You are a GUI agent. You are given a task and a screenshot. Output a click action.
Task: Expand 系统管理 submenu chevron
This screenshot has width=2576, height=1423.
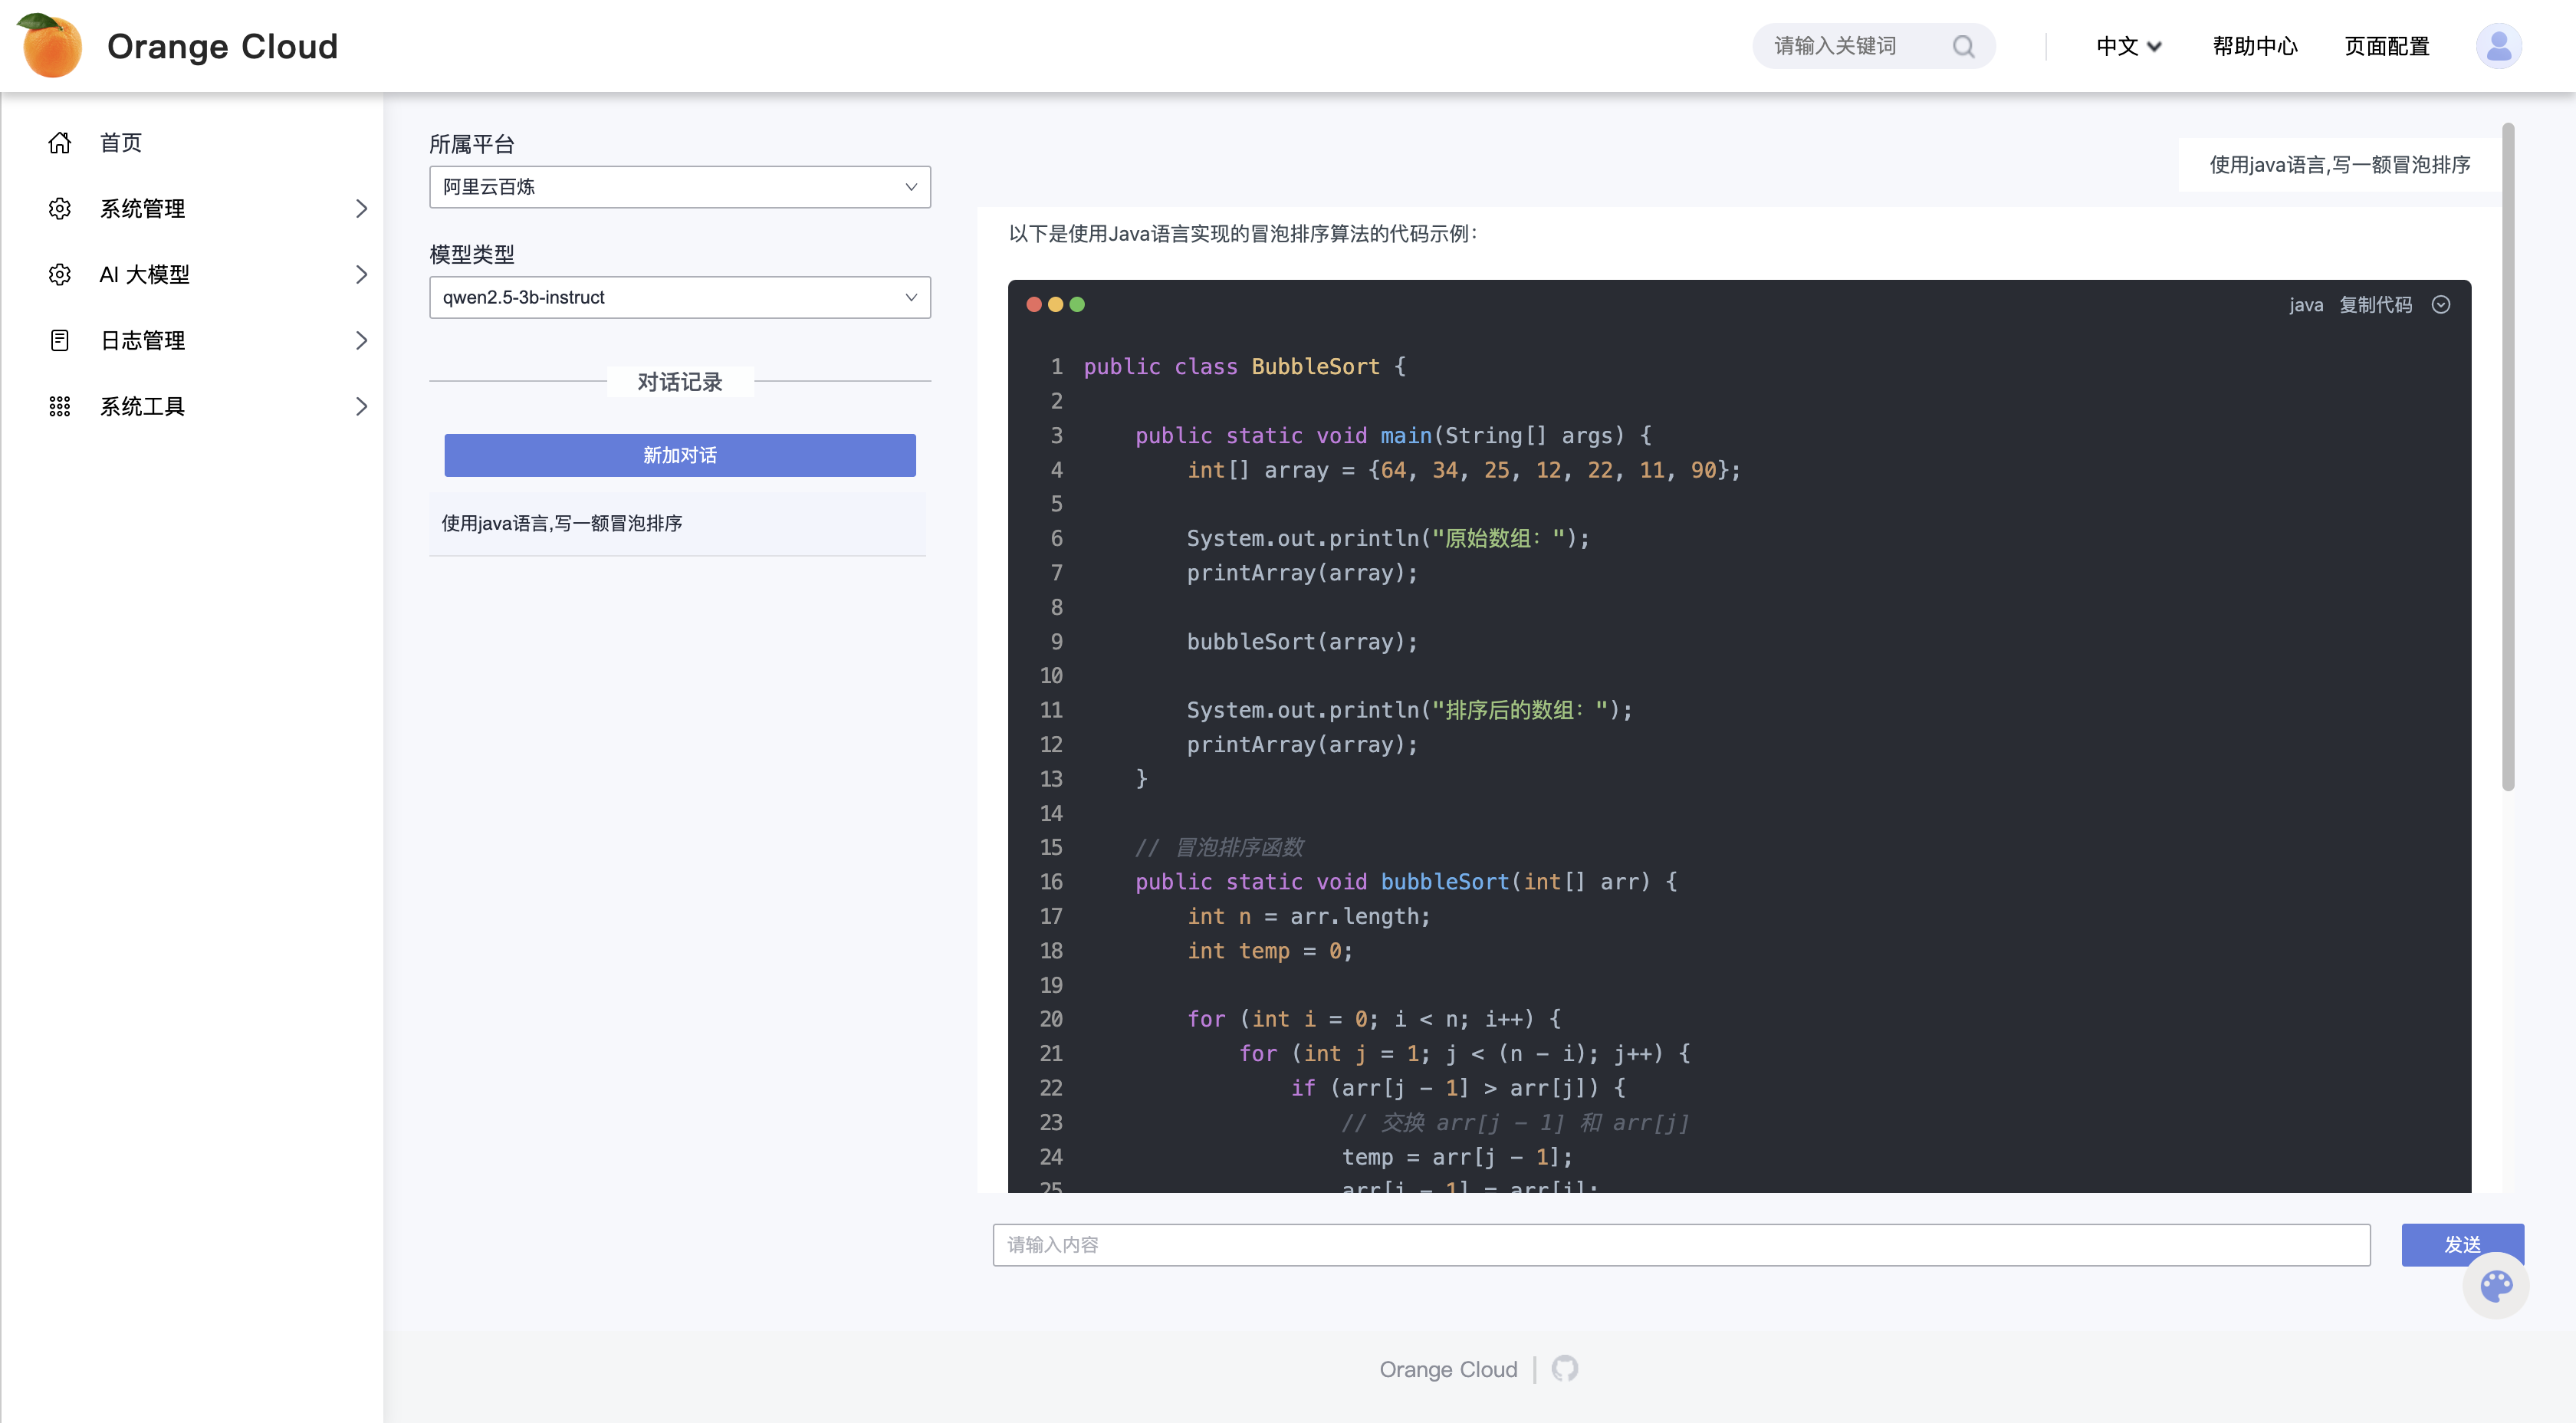point(361,209)
